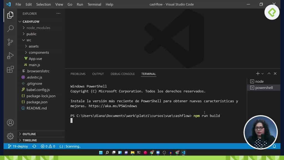Switch to the DEBUG CONSOLE tab
Viewport: 284px width, 160px height.
coord(123,74)
